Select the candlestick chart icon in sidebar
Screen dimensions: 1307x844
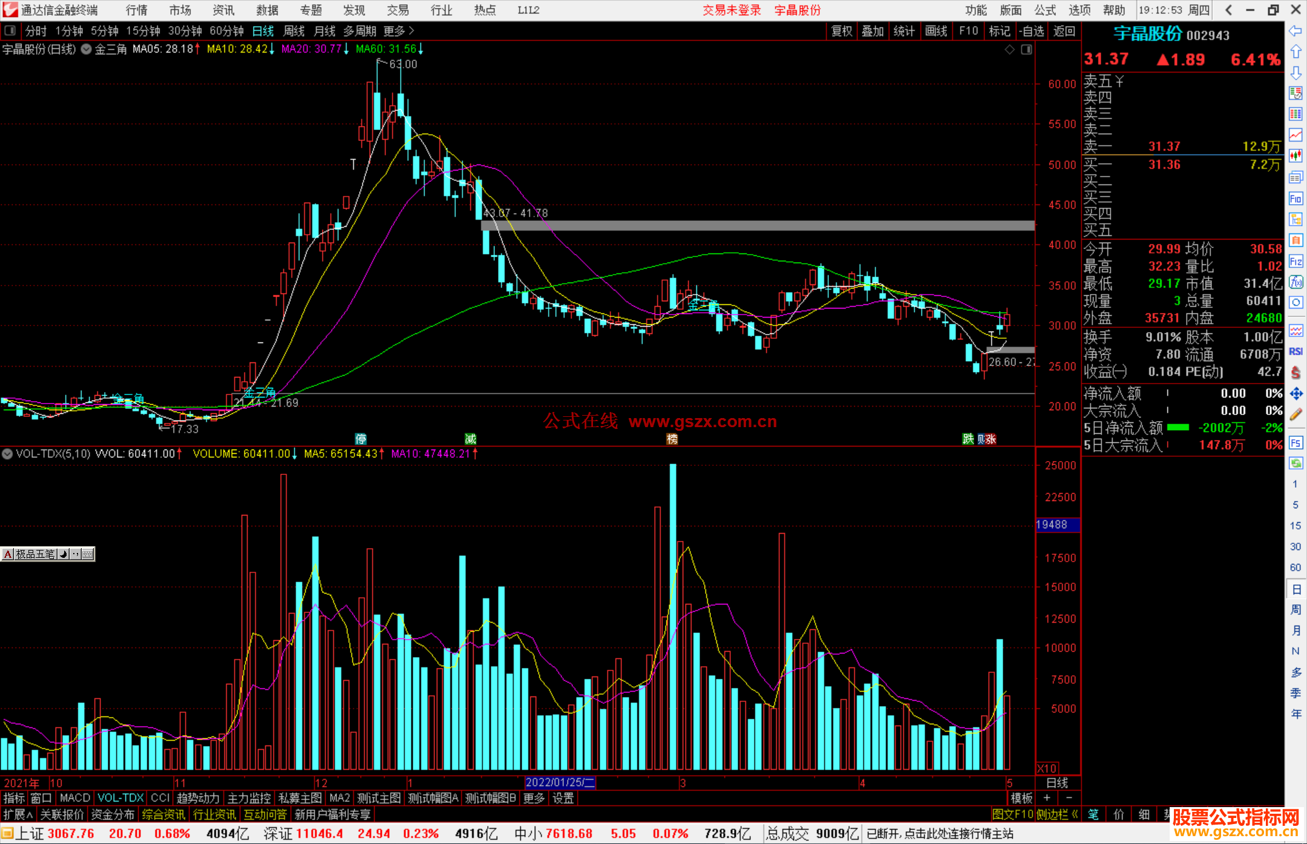pos(1296,156)
